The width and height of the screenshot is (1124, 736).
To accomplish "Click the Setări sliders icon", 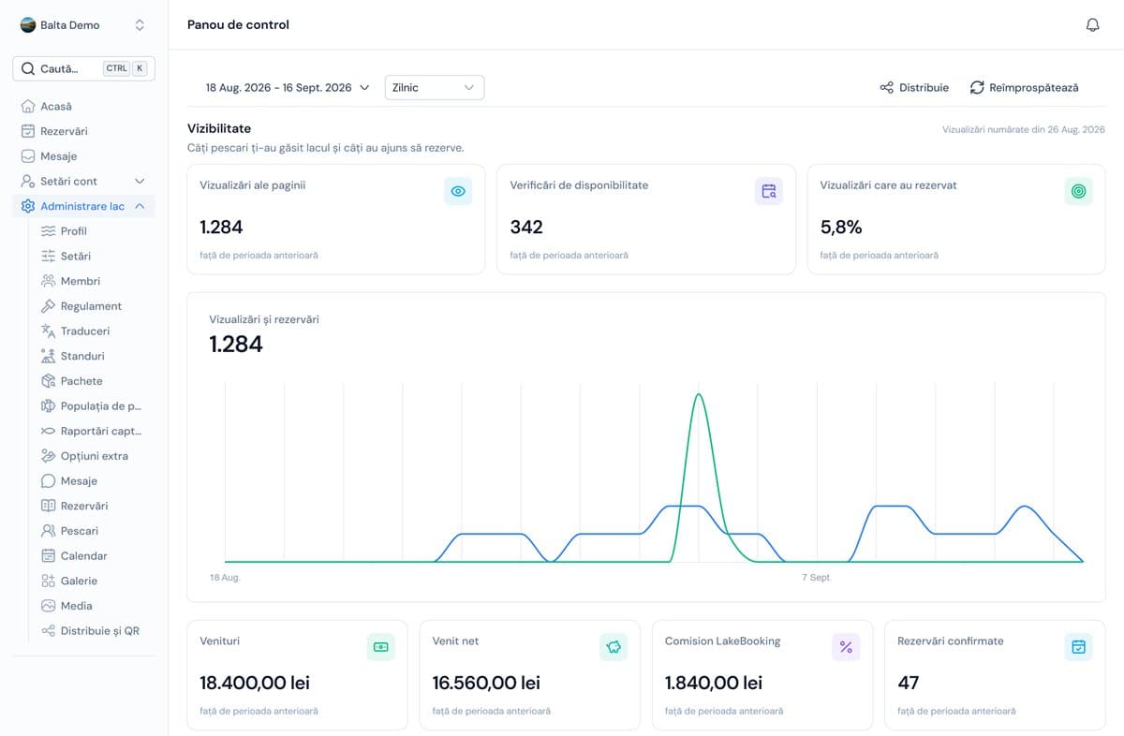I will tap(49, 256).
